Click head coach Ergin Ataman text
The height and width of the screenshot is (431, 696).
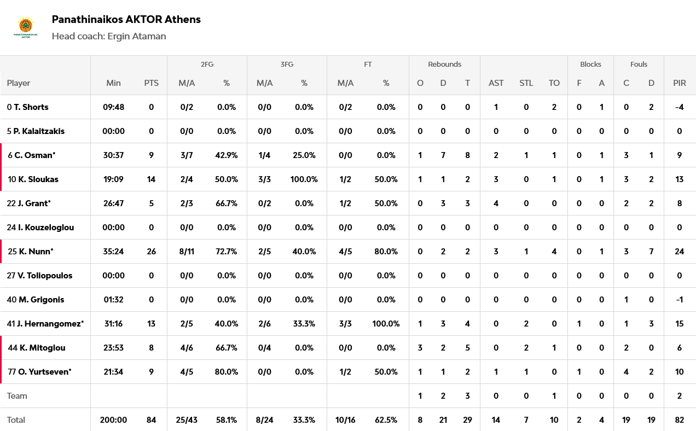(109, 37)
